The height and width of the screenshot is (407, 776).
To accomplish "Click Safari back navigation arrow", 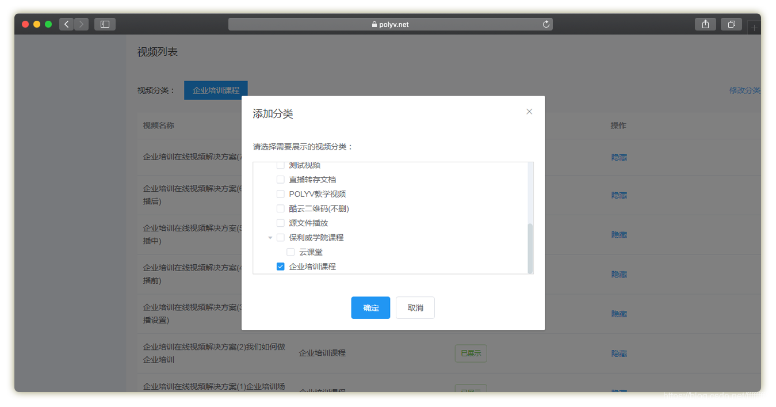I will [x=67, y=24].
